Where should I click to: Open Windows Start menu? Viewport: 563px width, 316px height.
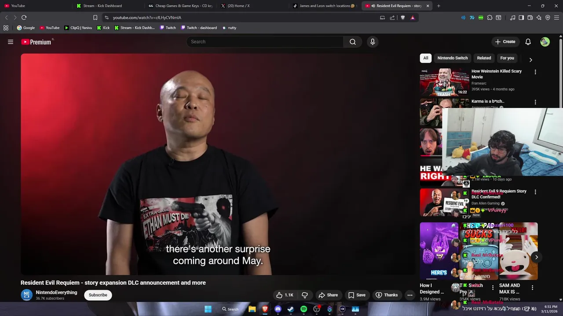point(208,309)
